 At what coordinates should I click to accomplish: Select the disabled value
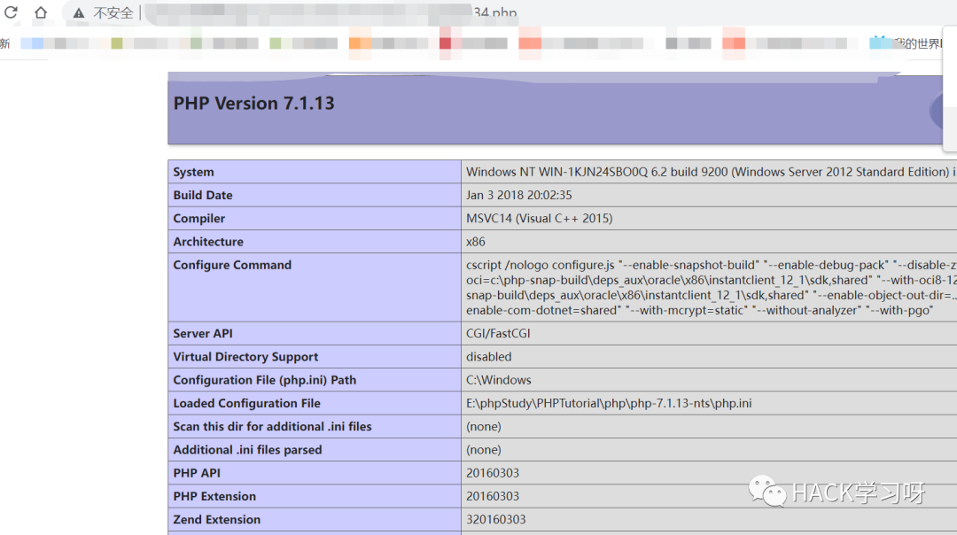tap(489, 357)
